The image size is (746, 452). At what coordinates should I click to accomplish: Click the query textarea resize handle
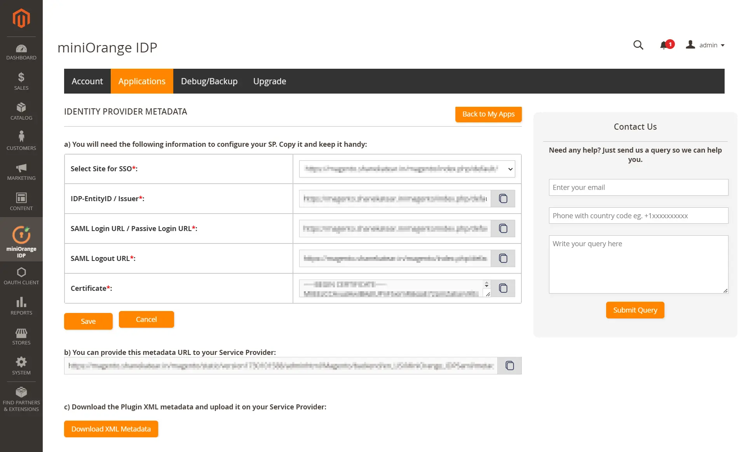[725, 290]
